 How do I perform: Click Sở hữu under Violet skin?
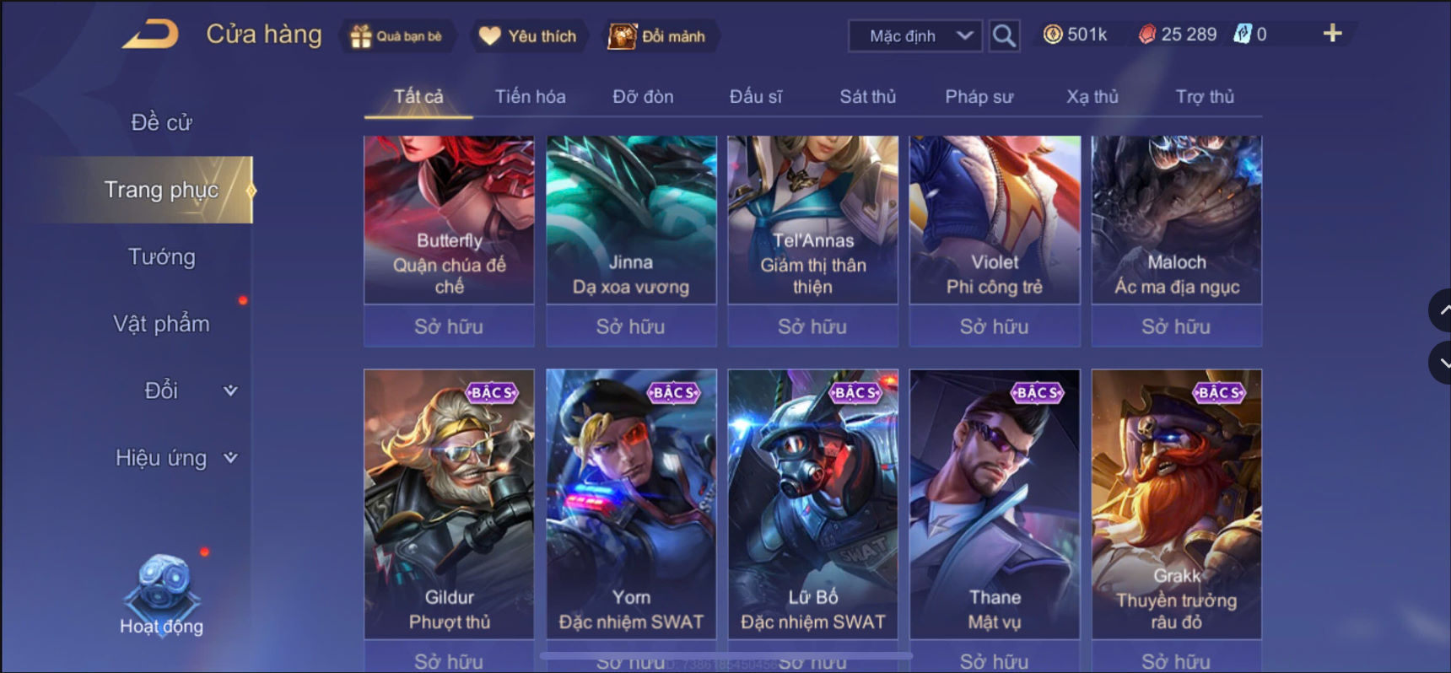(995, 326)
